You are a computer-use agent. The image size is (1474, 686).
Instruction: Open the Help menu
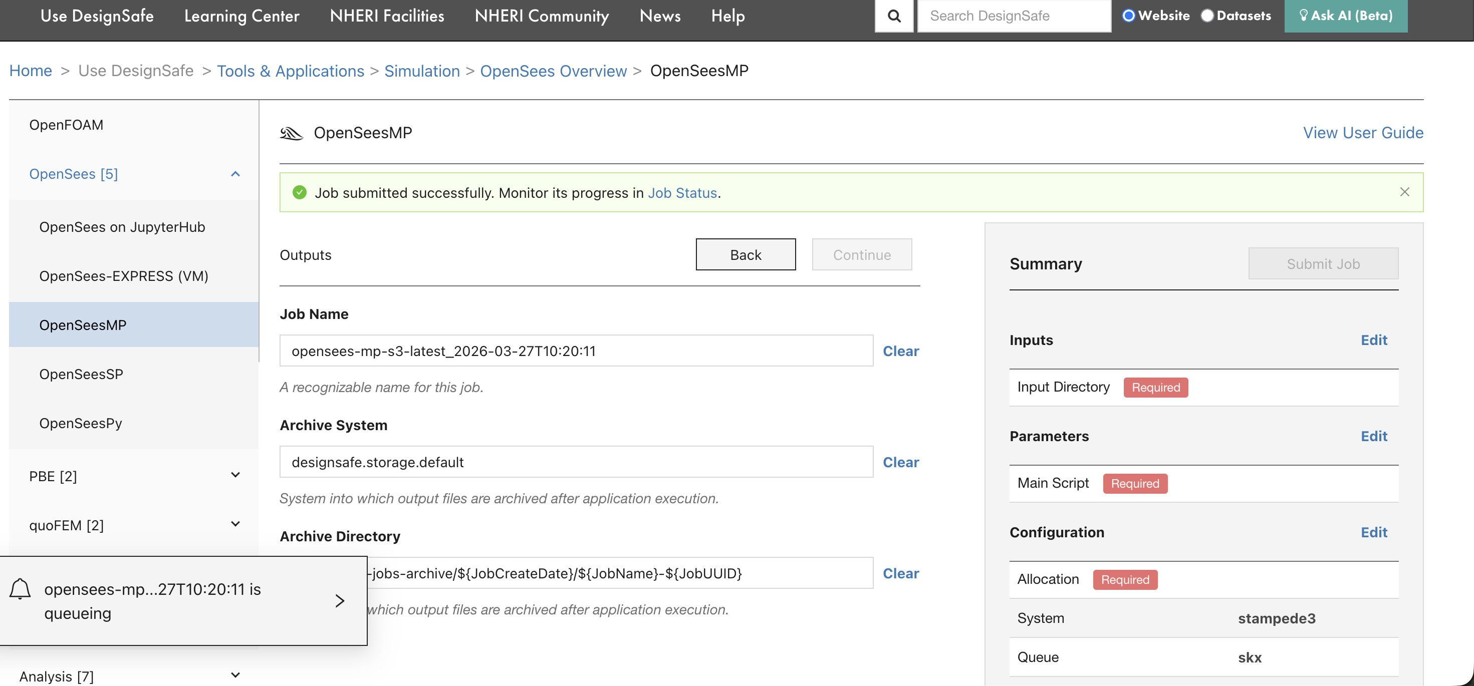tap(728, 16)
